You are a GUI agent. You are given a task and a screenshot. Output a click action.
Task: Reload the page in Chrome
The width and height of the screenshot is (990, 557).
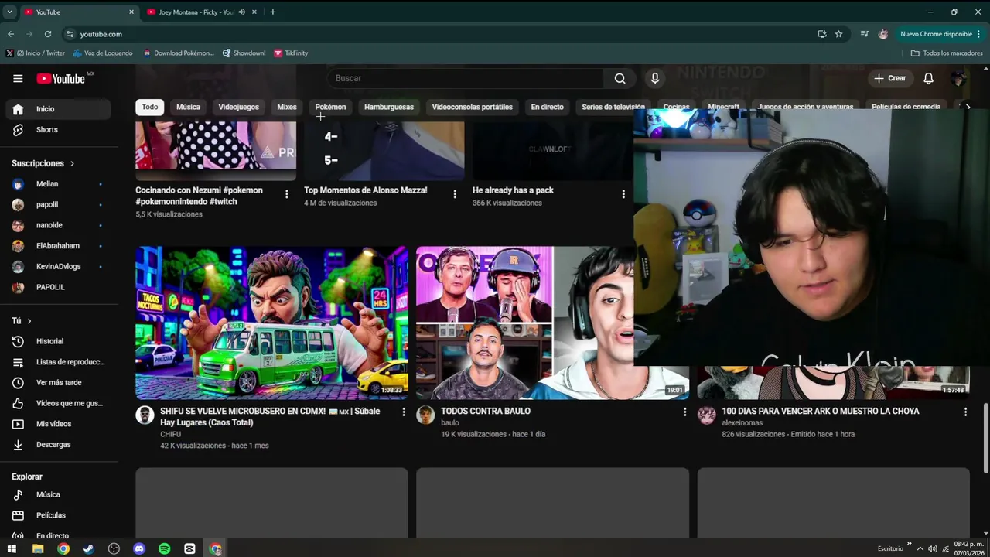48,34
